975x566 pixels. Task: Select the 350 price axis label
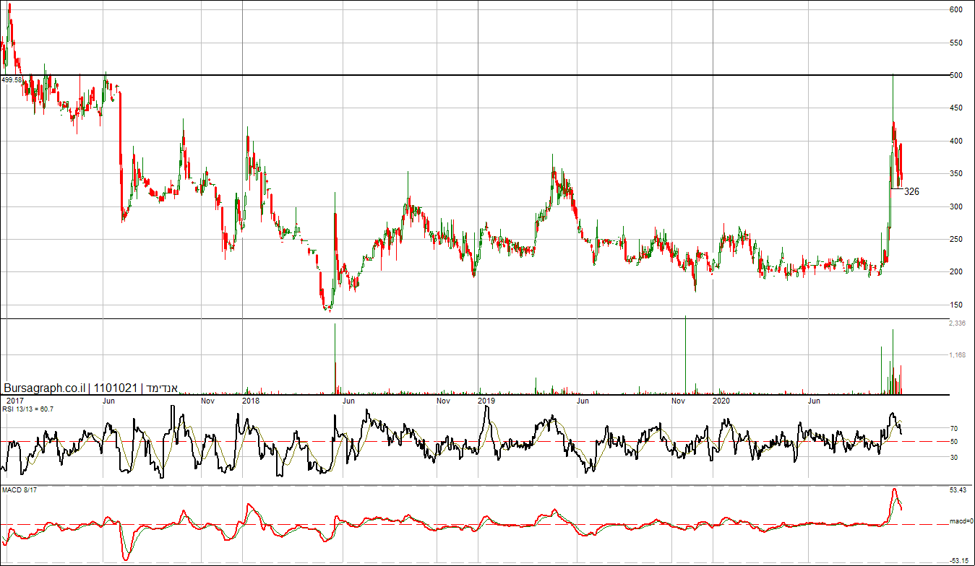pos(956,174)
